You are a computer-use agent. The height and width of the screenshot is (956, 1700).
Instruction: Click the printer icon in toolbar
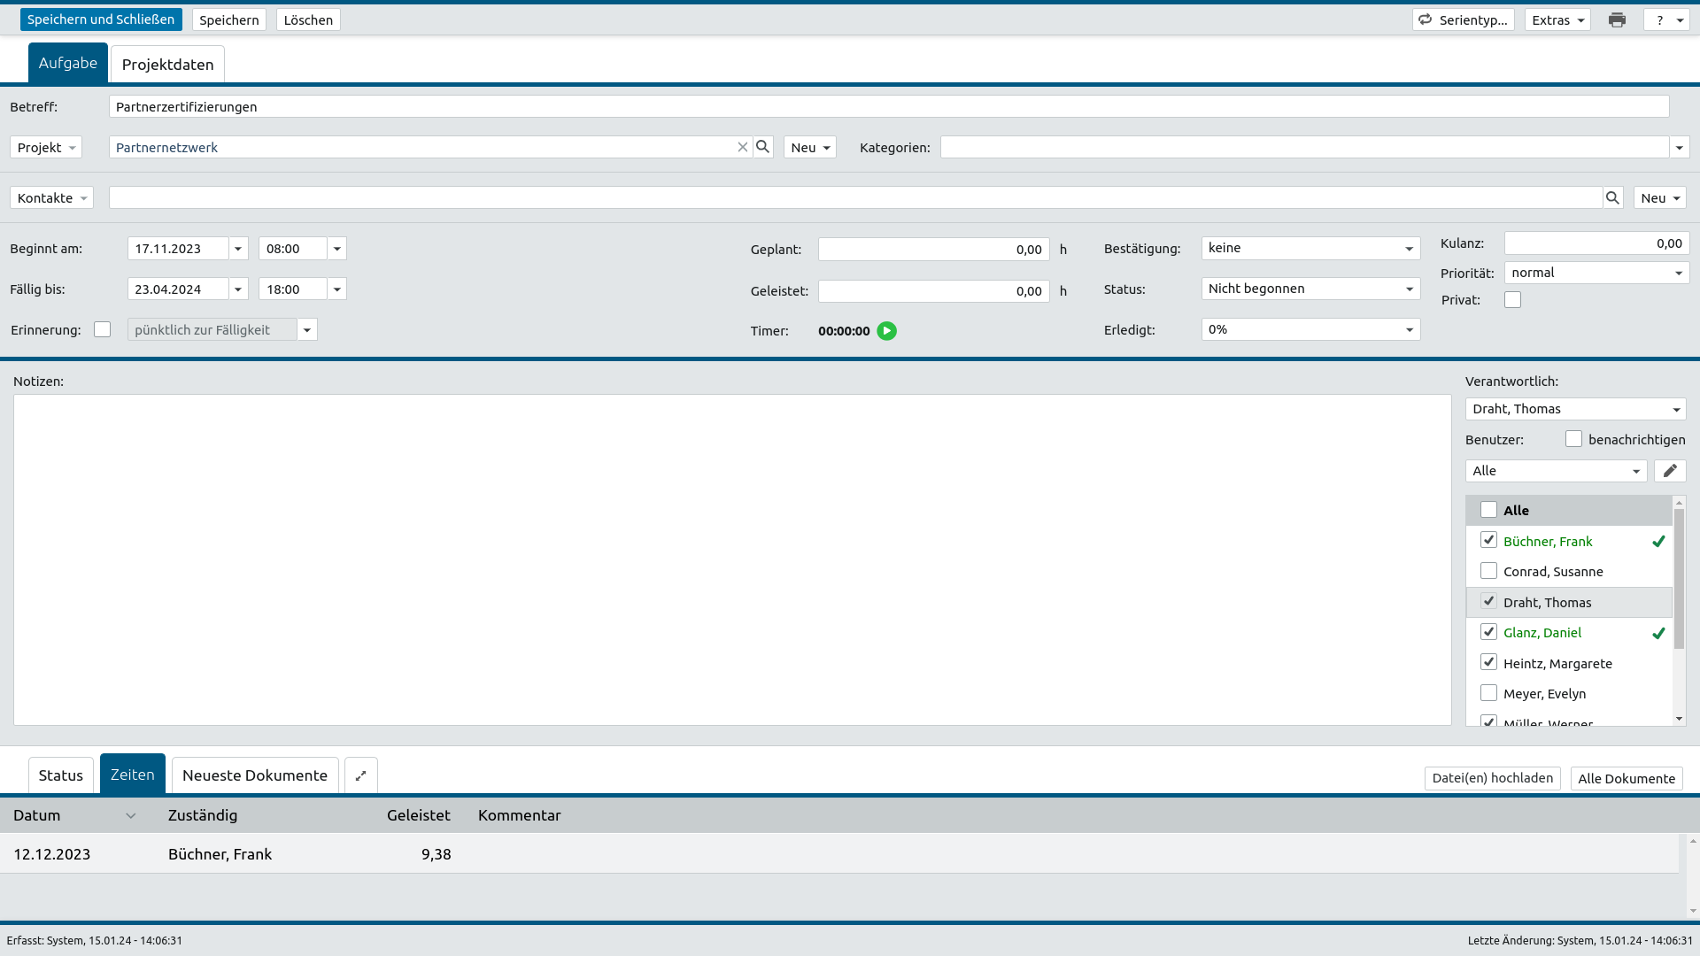pos(1617,19)
